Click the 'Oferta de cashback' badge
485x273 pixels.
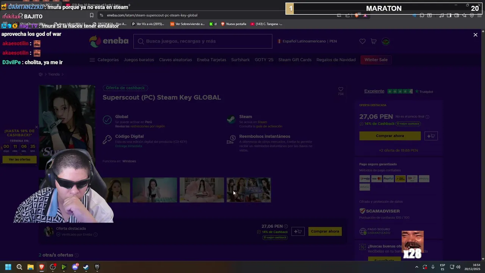[x=125, y=88]
